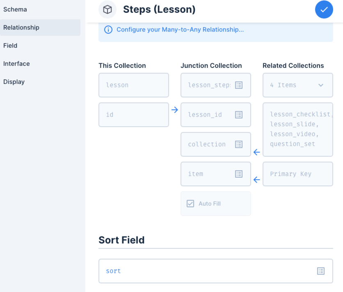
Task: Click the 'Junction Collection' label
Action: (x=211, y=65)
